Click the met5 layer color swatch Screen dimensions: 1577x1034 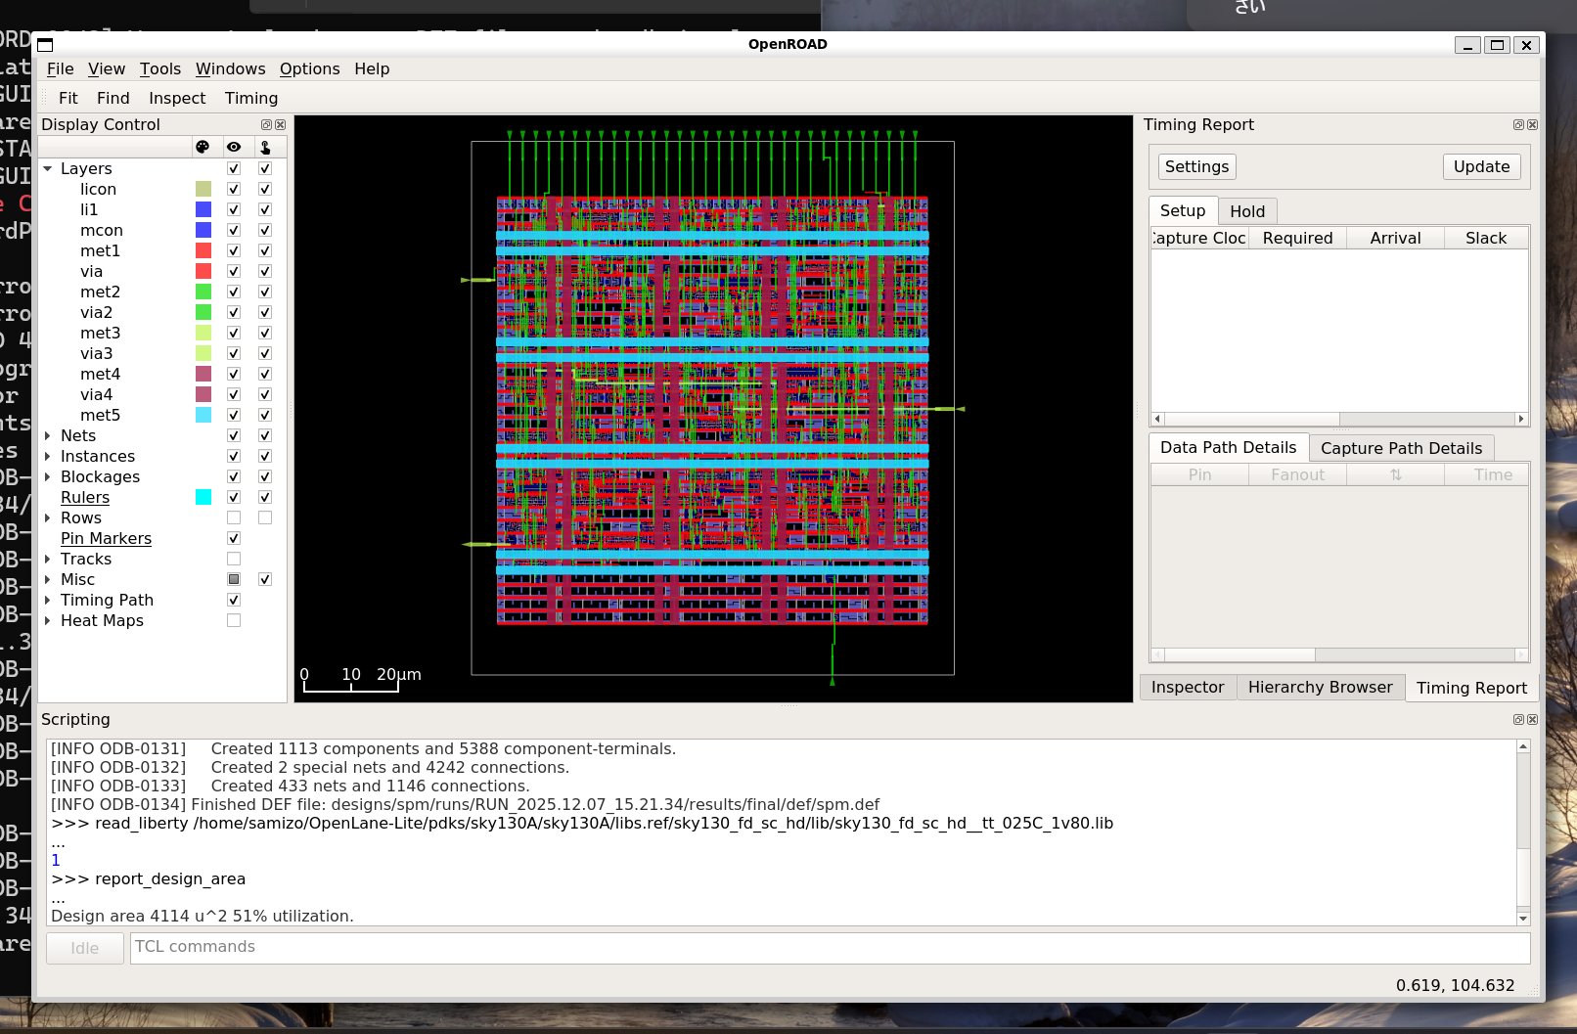(203, 416)
